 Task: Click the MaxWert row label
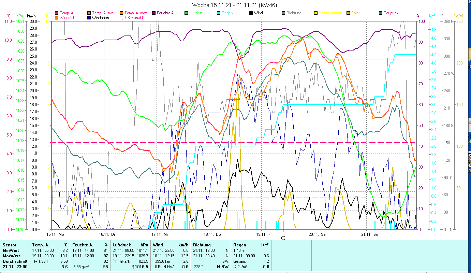coord(11,256)
